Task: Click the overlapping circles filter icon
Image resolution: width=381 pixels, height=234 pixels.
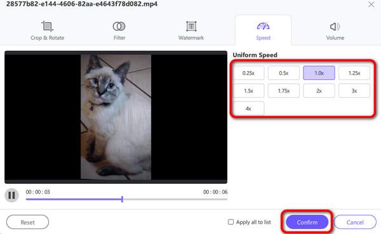Action: click(x=119, y=26)
